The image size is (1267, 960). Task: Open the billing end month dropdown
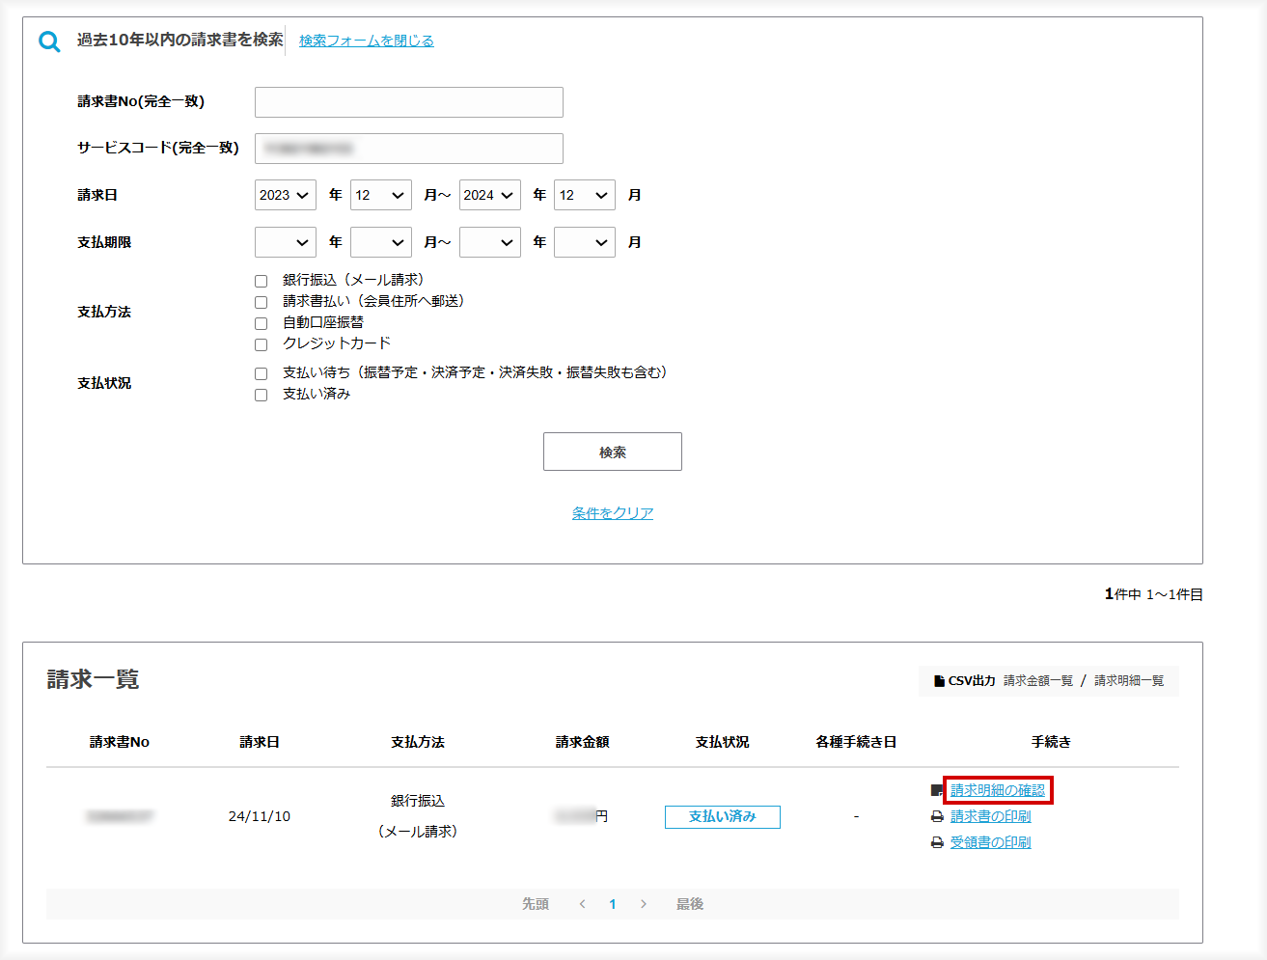[584, 194]
